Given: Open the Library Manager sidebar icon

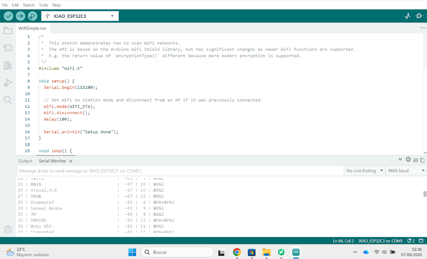Looking at the screenshot, I should point(8,65).
